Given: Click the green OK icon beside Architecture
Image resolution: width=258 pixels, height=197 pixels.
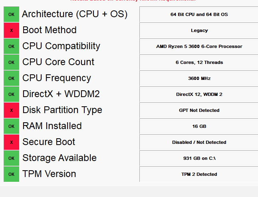Looking at the screenshot, I should point(11,14).
